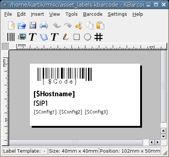
Task: Click the New label document icon
Action: pos(11,25)
